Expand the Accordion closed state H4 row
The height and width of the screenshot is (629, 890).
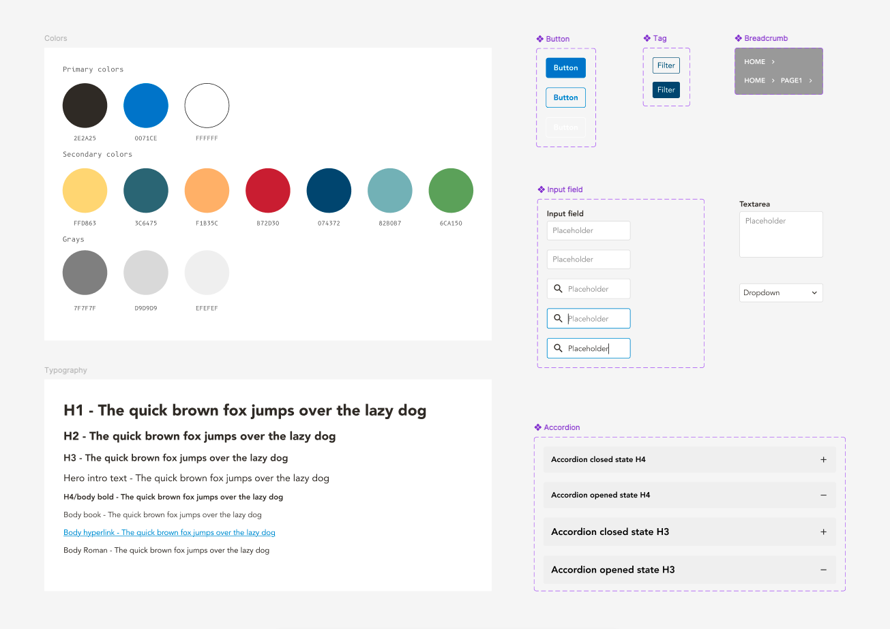coord(689,460)
